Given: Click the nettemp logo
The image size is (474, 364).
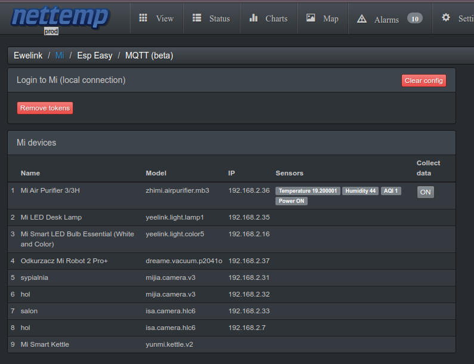Looking at the screenshot, I should (60, 17).
